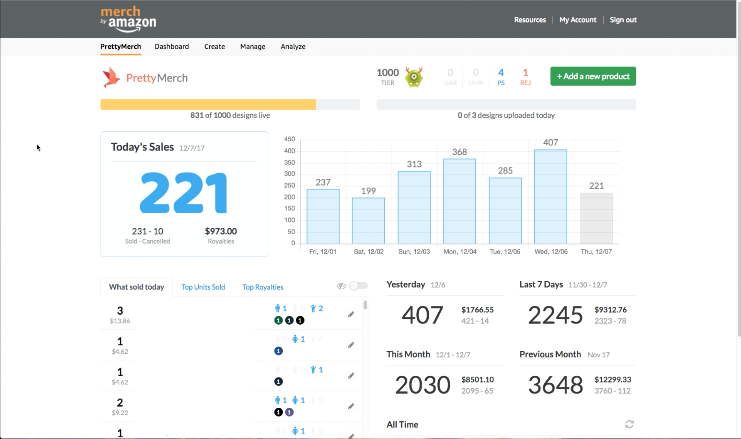
Task: Select What sold today tab
Action: pyautogui.click(x=136, y=287)
